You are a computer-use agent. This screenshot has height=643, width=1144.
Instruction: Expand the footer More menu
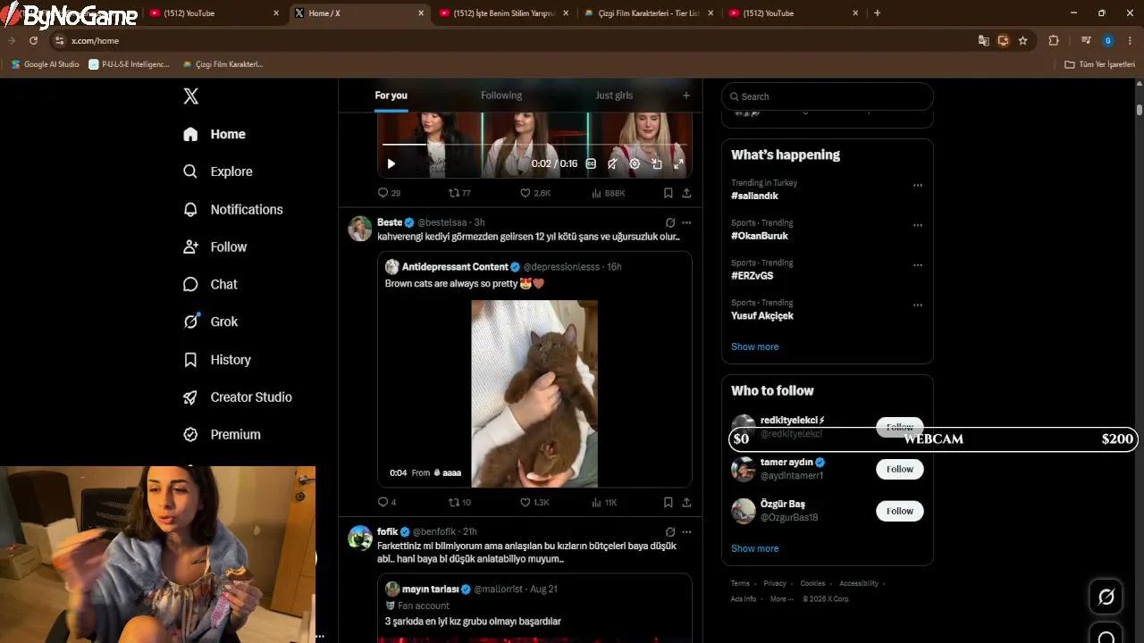coord(781,598)
